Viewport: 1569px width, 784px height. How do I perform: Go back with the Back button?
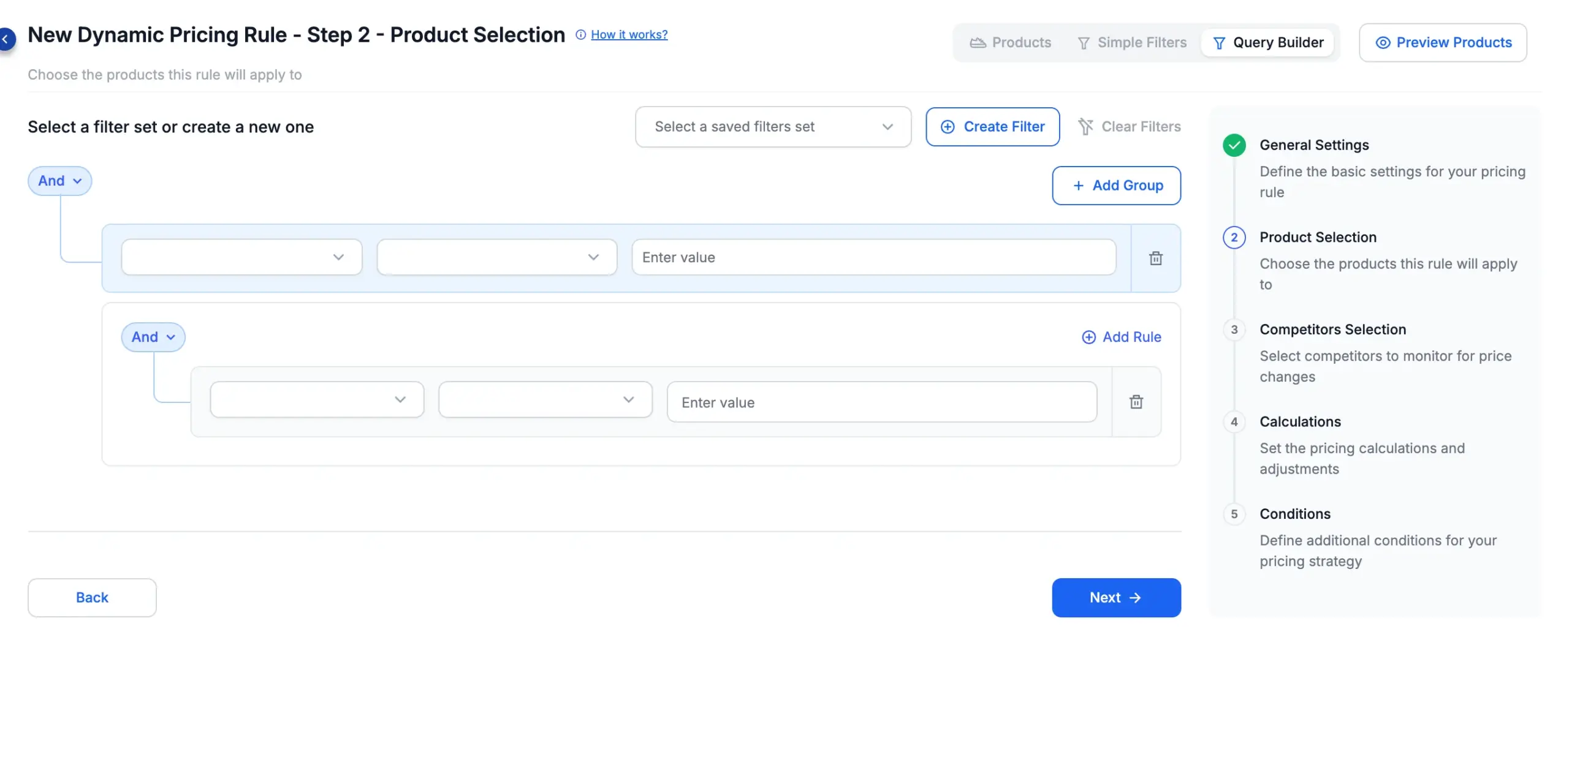(92, 598)
